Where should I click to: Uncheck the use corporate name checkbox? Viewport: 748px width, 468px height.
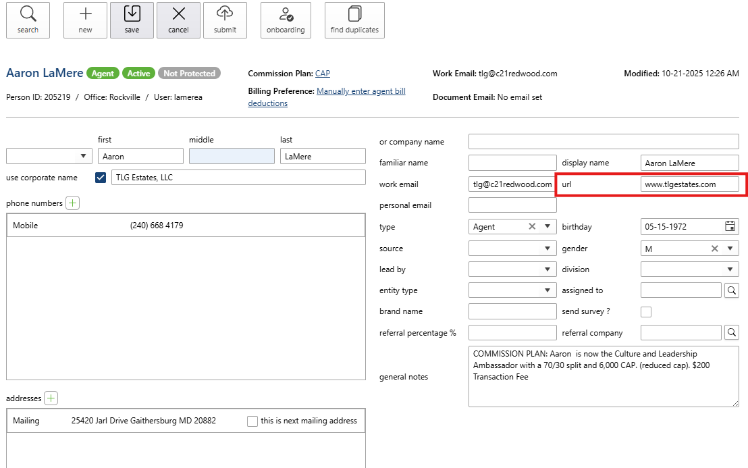coord(101,178)
